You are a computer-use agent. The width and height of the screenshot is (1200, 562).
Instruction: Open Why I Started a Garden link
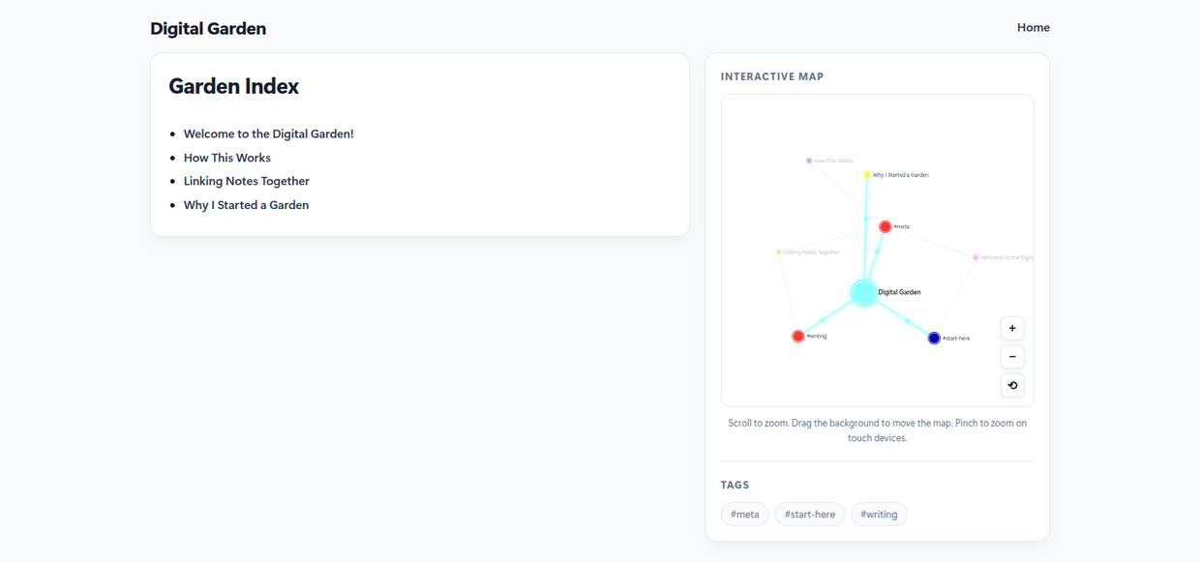click(247, 205)
